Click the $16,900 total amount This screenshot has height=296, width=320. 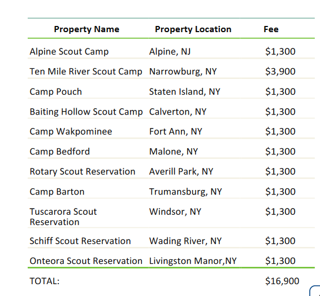tap(282, 281)
